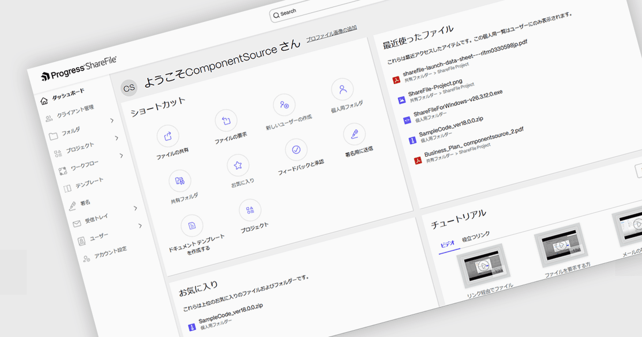Open ShareFile-Project.png in recent files
The height and width of the screenshot is (337, 642).
point(435,88)
